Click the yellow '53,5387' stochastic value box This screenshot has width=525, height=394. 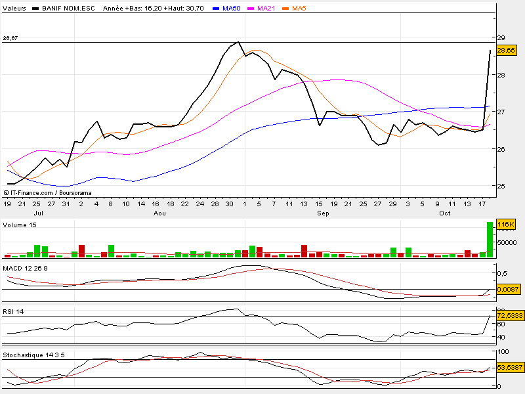tap(510, 368)
